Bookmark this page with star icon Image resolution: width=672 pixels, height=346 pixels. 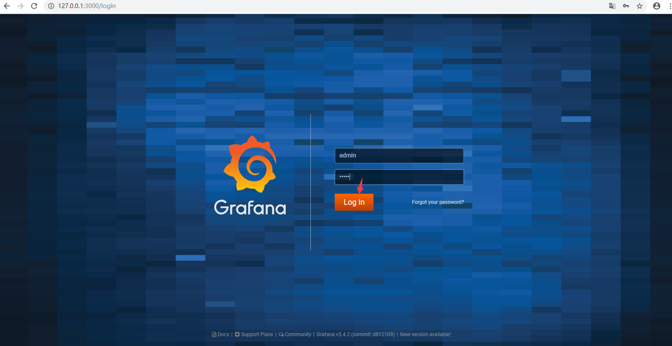640,6
